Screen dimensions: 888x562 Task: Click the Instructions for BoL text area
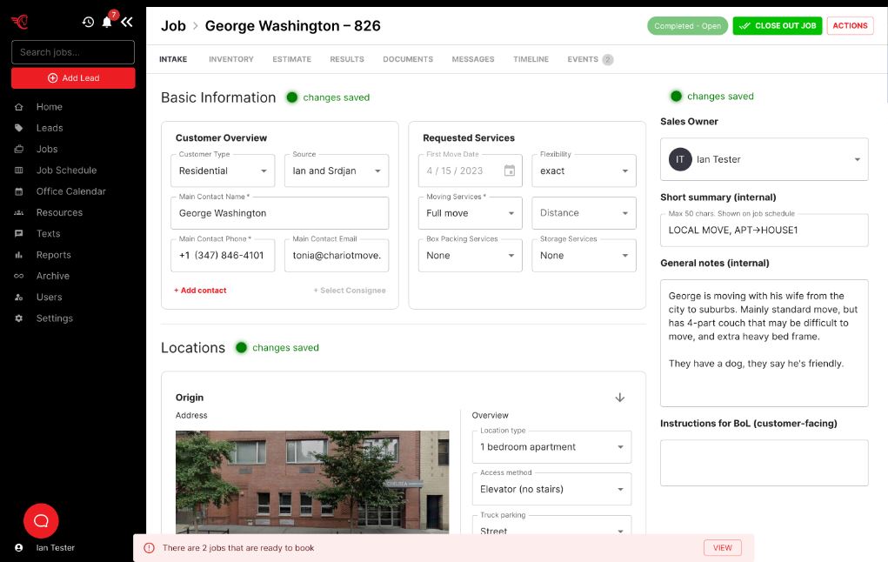(x=764, y=463)
